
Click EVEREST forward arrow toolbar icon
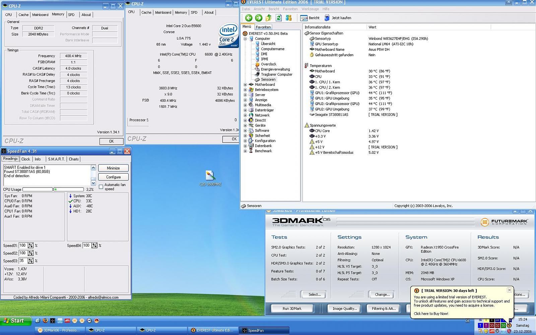(x=259, y=18)
